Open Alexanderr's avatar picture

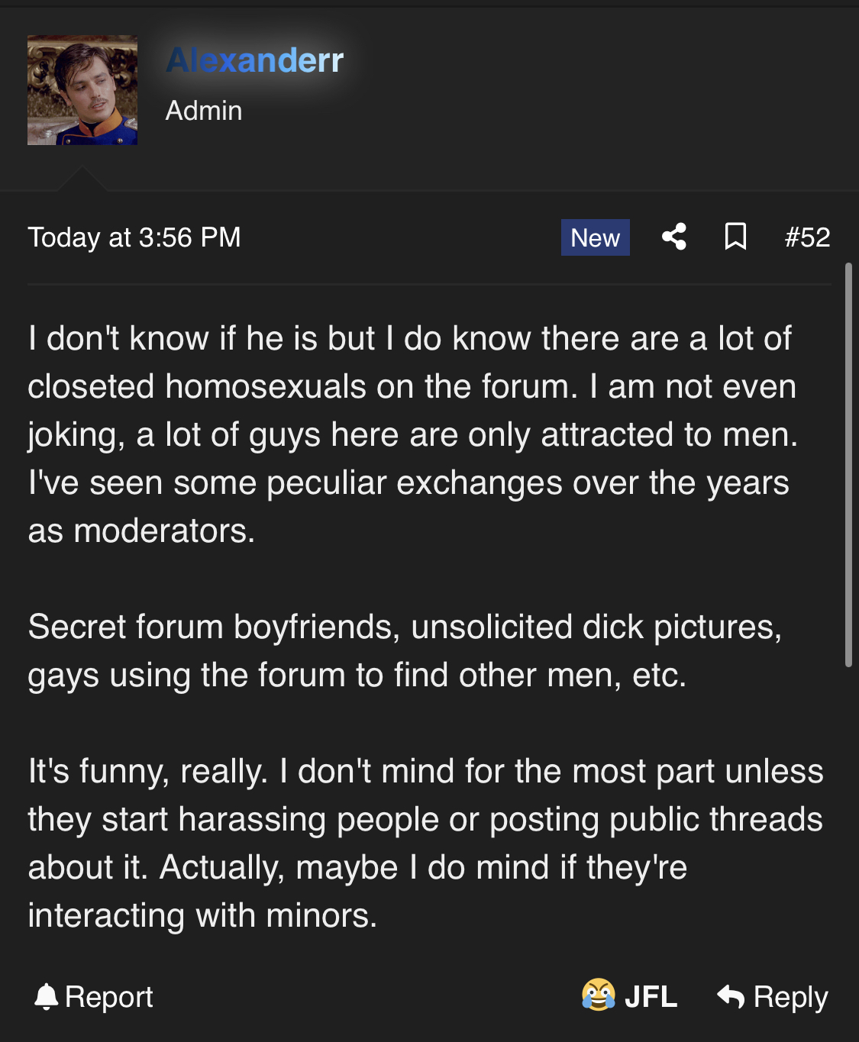point(82,90)
